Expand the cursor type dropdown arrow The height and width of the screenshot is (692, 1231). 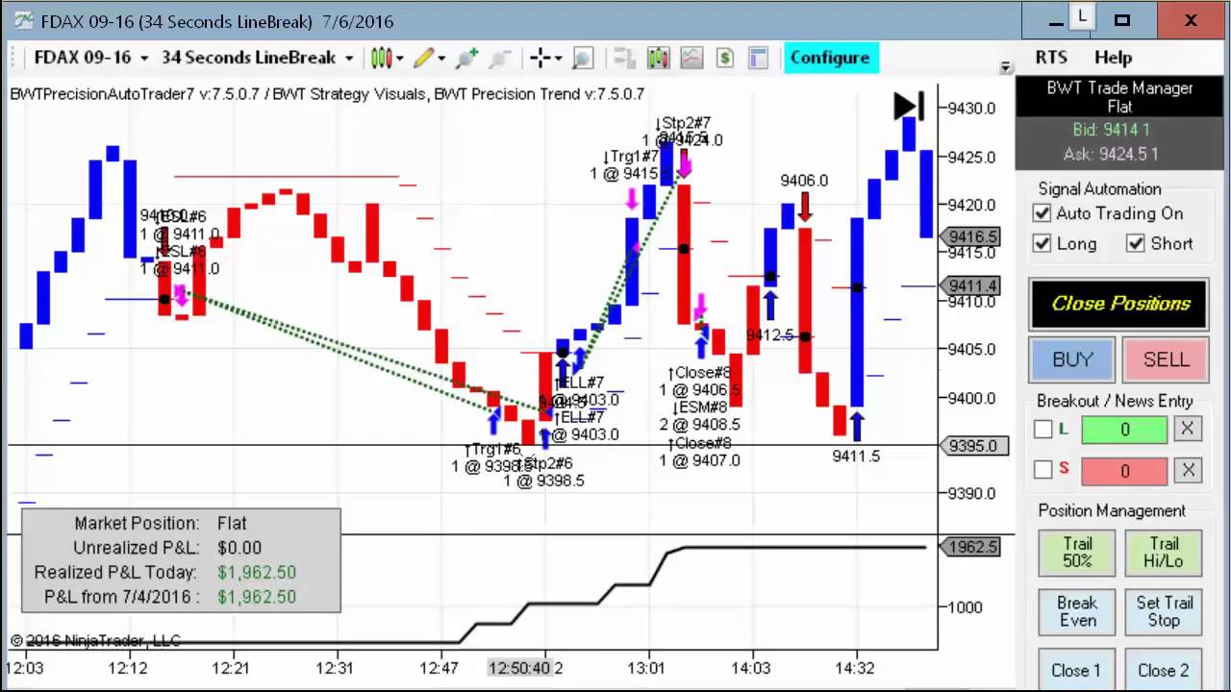pyautogui.click(x=558, y=59)
